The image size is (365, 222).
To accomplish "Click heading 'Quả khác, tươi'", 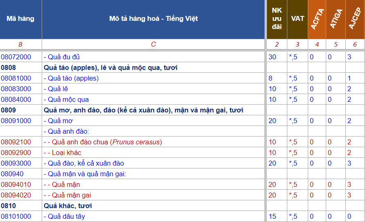I will [67, 206].
